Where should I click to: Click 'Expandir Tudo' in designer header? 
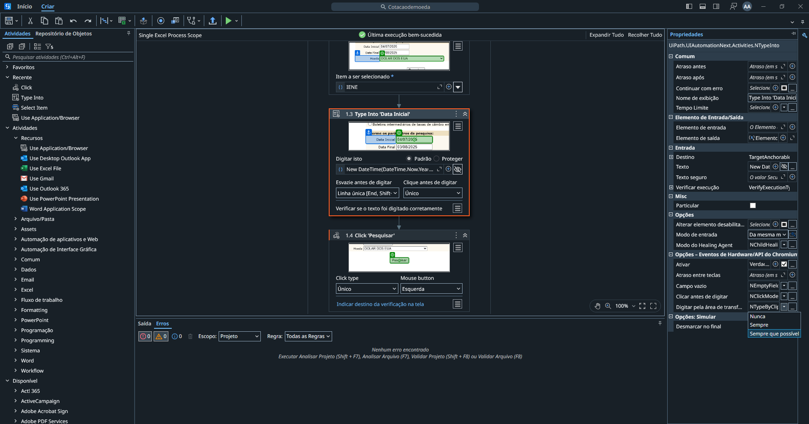tap(606, 35)
